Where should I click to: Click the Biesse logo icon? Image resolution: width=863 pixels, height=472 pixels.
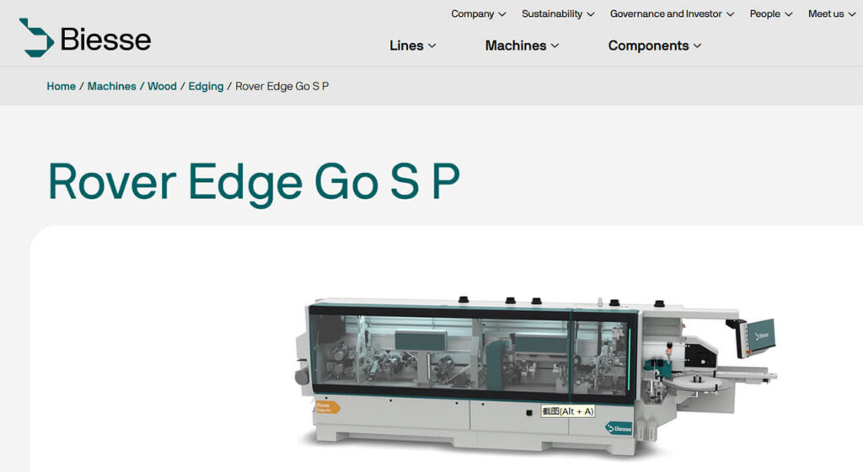pos(36,37)
